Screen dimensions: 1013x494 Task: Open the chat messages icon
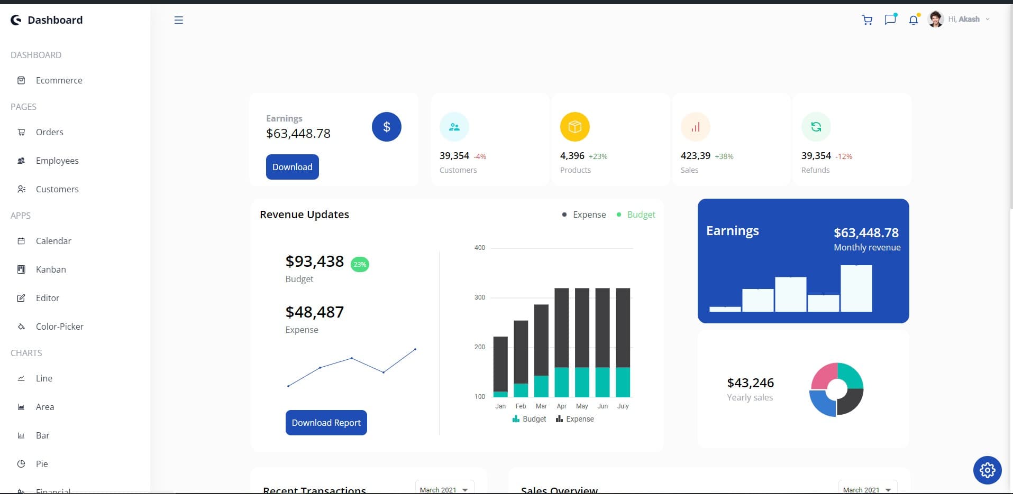(x=890, y=20)
